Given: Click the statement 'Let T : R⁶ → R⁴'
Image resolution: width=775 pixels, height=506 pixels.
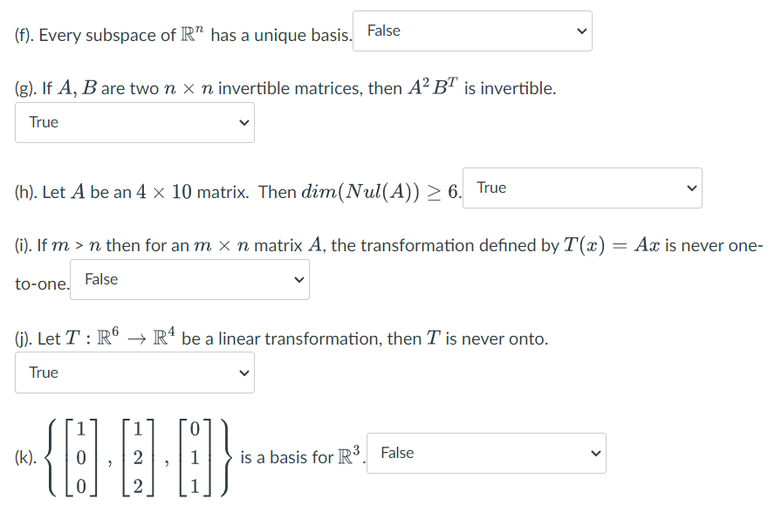Looking at the screenshot, I should click(x=281, y=338).
